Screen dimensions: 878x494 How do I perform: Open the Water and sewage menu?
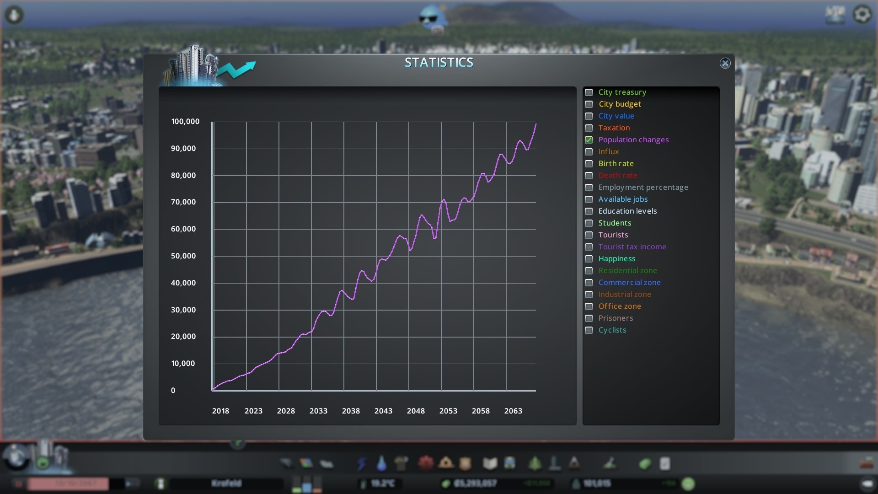point(381,464)
